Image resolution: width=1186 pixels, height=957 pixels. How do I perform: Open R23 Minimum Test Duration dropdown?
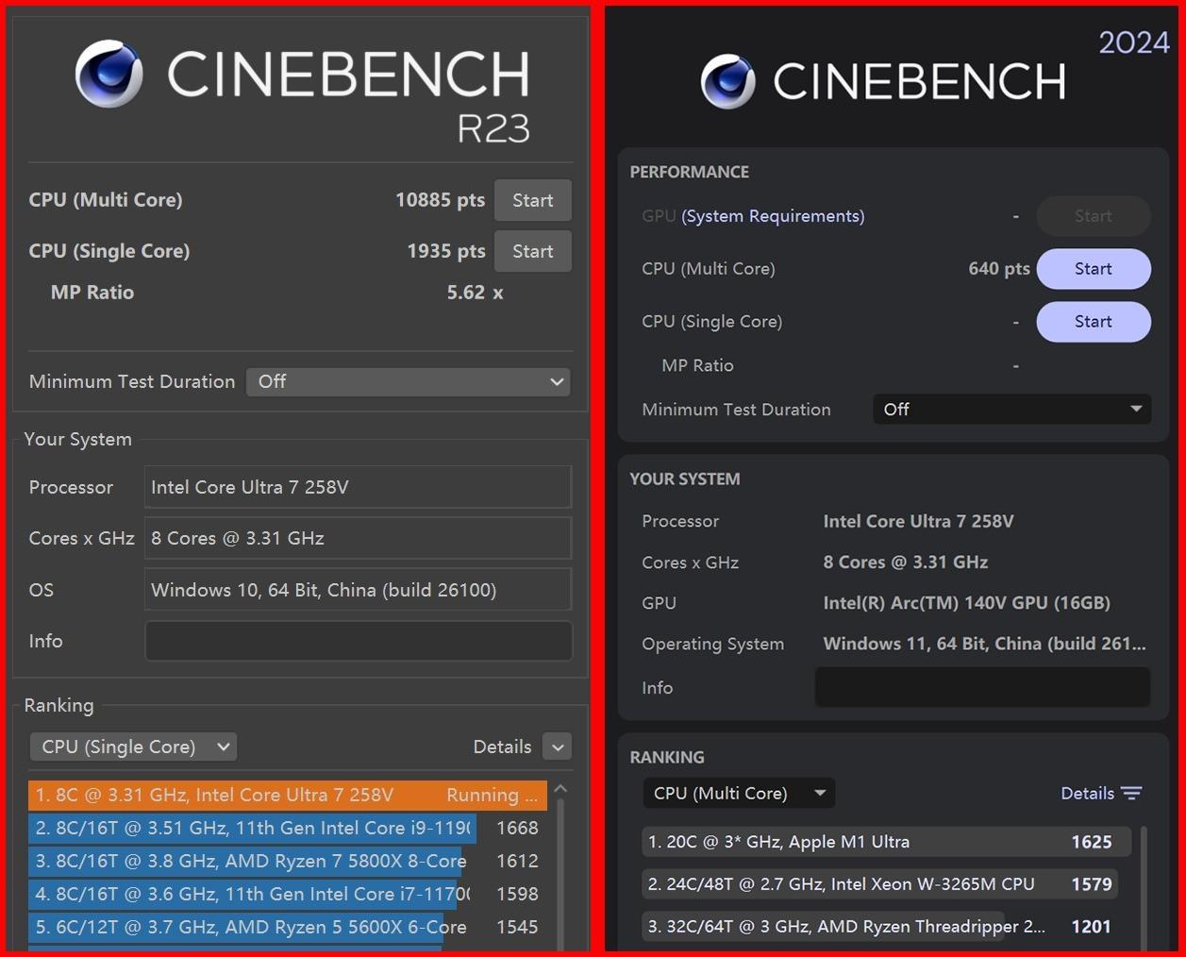pos(409,381)
